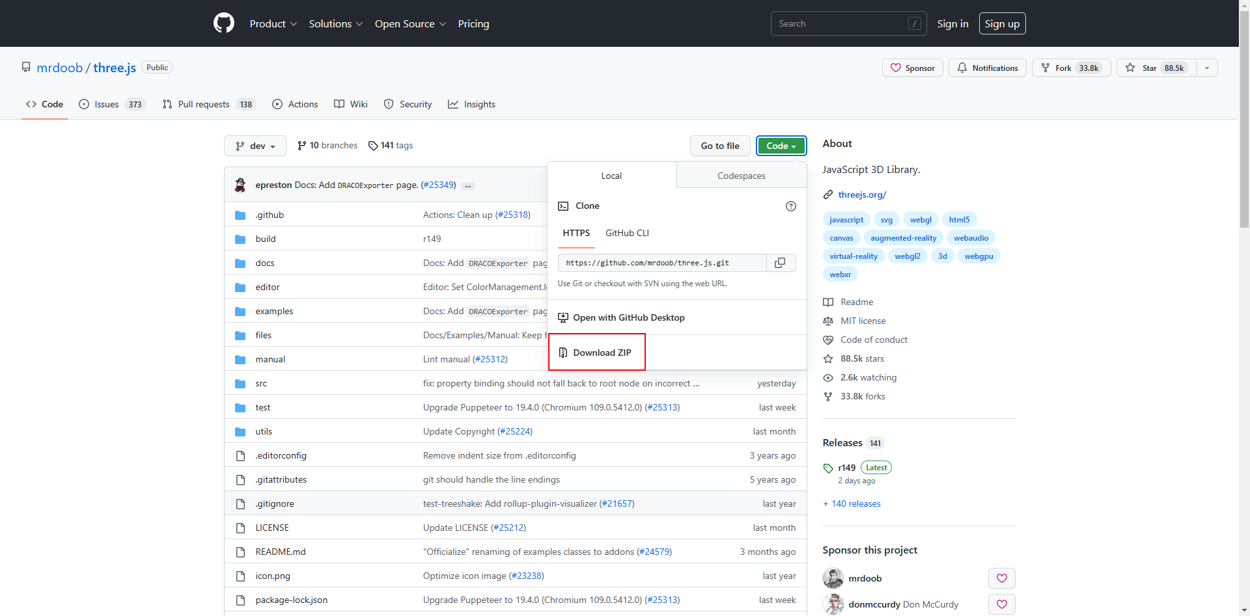Copy the clone URL with copy icon
The width and height of the screenshot is (1250, 616).
click(x=780, y=263)
